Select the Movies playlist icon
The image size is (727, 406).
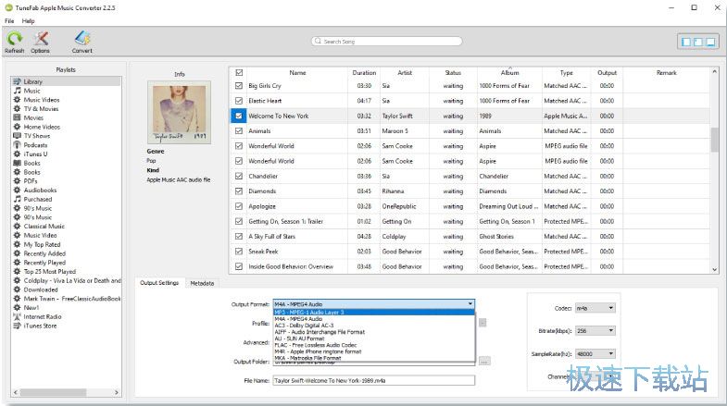[x=18, y=117]
